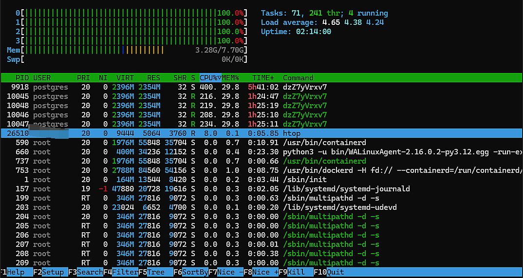Screen dimensions: 523x278
Task: Click the Load average values 4.65 4.38 4.24
Action: (353, 23)
